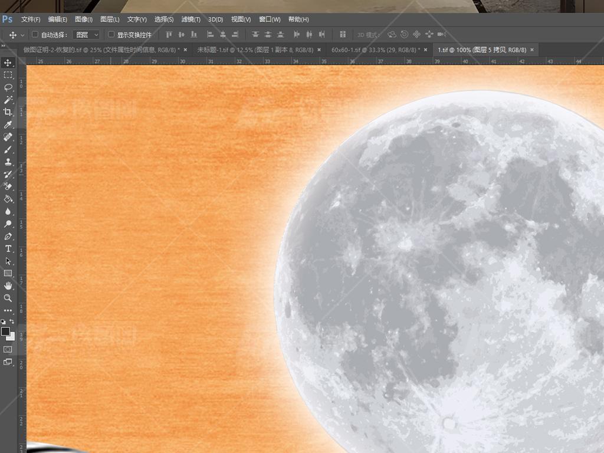
Task: Switch to the 未标题-1.tif document tab
Action: tap(255, 50)
